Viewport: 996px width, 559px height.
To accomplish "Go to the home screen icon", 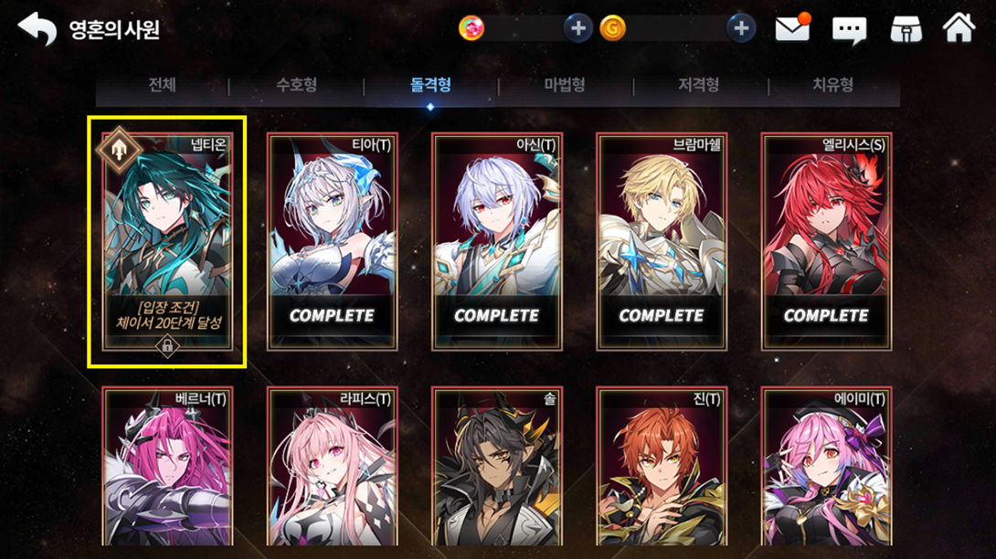I will tap(959, 28).
